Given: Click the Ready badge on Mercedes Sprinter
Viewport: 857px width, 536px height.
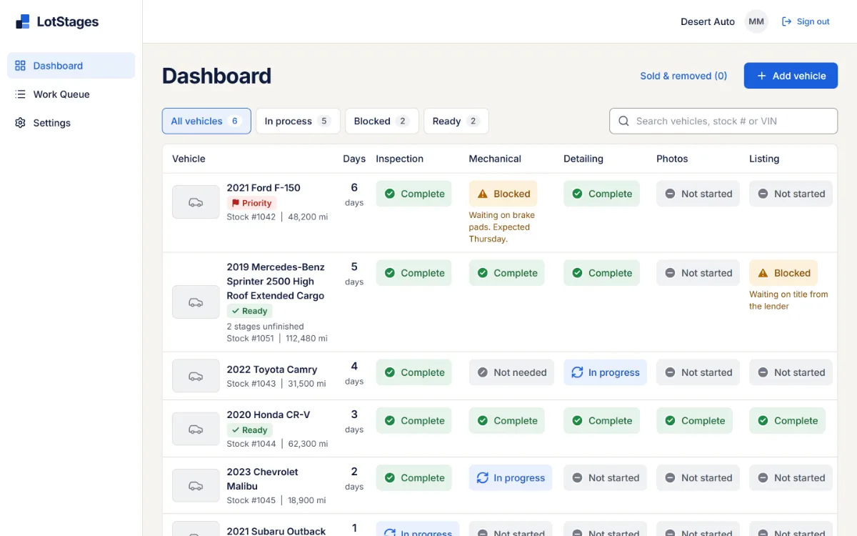Looking at the screenshot, I should (x=249, y=311).
